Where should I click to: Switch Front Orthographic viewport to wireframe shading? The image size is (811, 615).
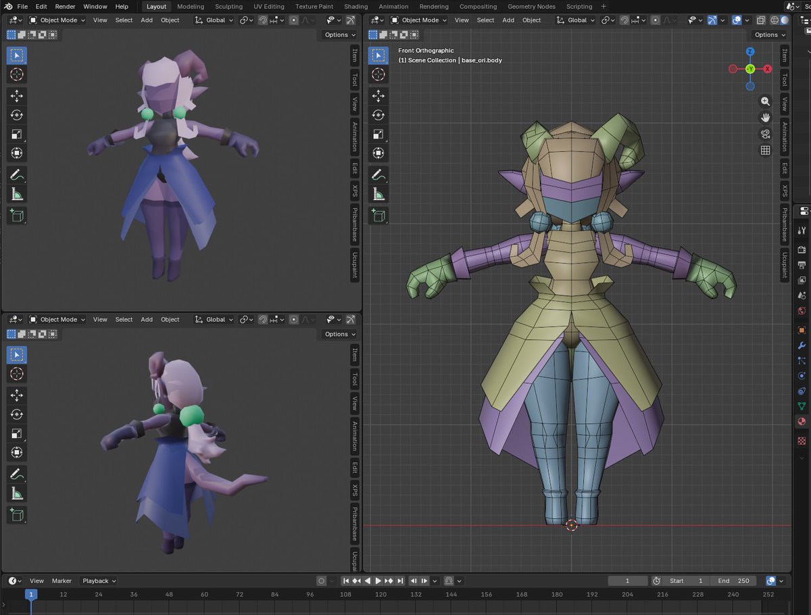(x=775, y=20)
